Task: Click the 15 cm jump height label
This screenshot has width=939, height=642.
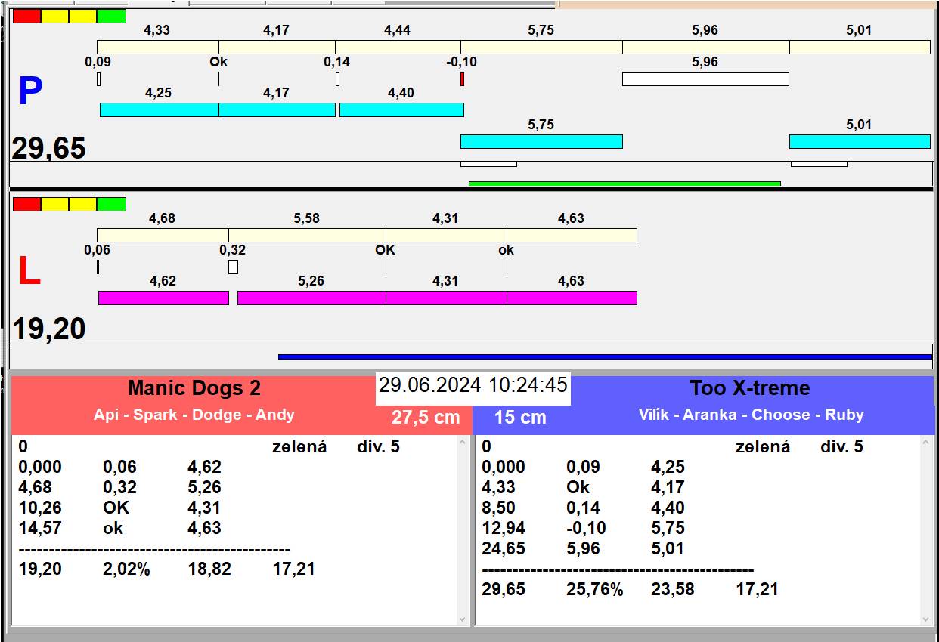Action: click(520, 417)
